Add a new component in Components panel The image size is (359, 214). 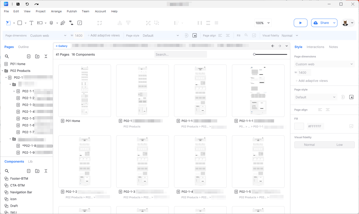(x=29, y=171)
